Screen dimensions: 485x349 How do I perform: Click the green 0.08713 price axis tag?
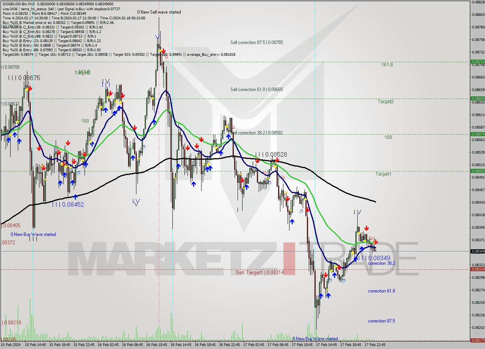[x=477, y=61]
